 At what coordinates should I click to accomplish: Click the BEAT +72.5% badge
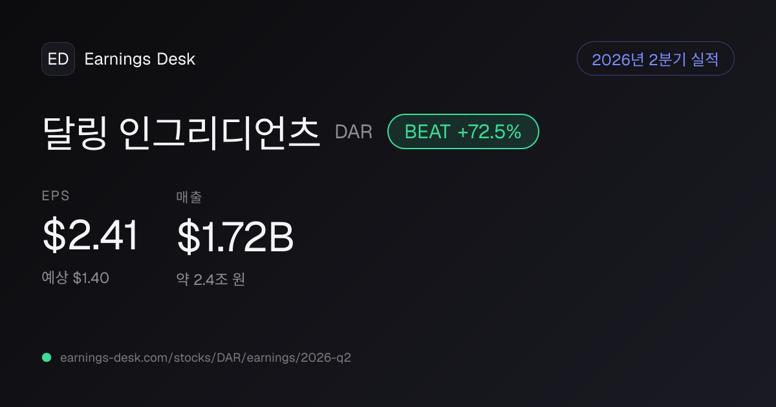[463, 132]
